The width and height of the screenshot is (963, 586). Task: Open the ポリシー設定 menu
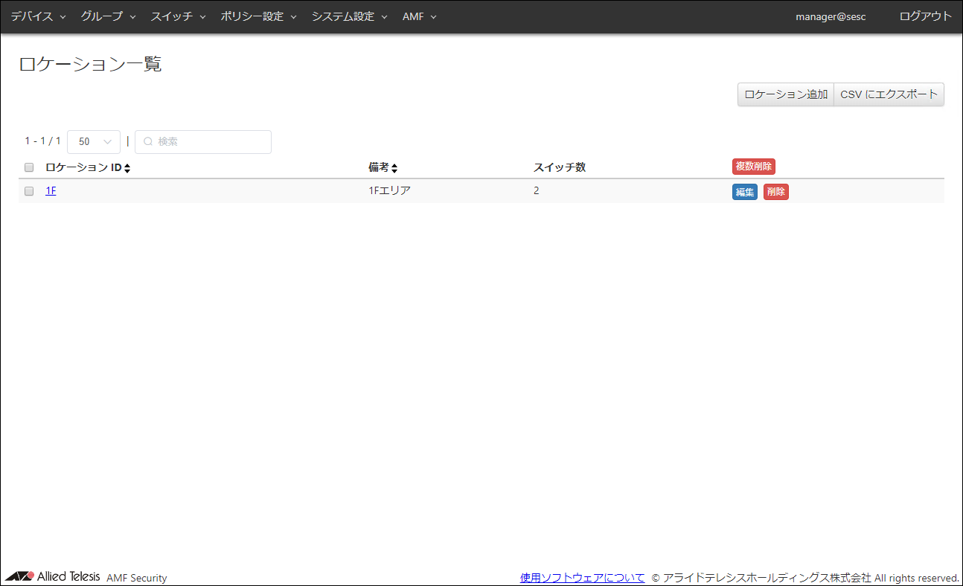[258, 16]
